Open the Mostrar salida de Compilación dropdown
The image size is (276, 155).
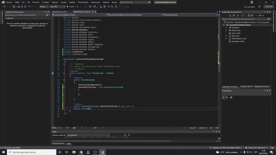tap(88, 135)
